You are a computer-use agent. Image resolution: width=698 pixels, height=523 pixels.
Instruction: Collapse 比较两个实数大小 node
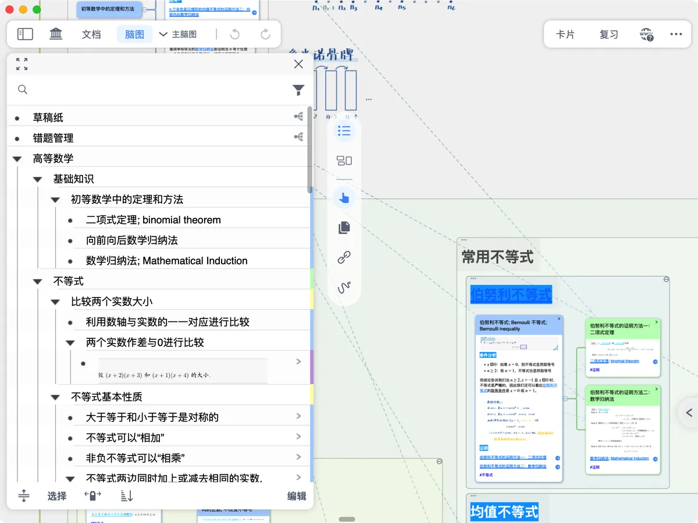click(55, 302)
